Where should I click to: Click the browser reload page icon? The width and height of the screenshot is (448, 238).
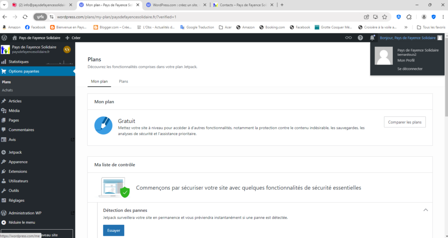25,17
